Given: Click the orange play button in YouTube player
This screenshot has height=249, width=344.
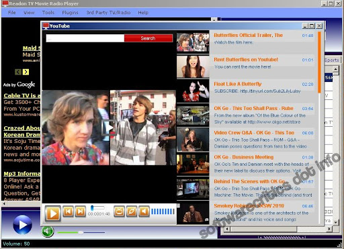Looking at the screenshot, I should (53, 213).
